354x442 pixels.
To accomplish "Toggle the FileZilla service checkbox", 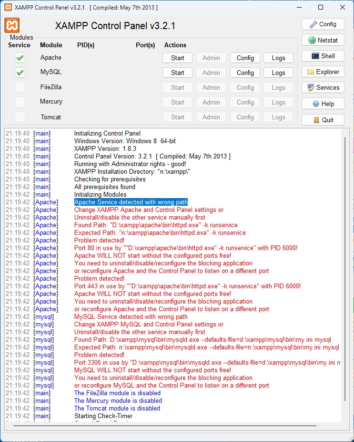I will pyautogui.click(x=20, y=87).
